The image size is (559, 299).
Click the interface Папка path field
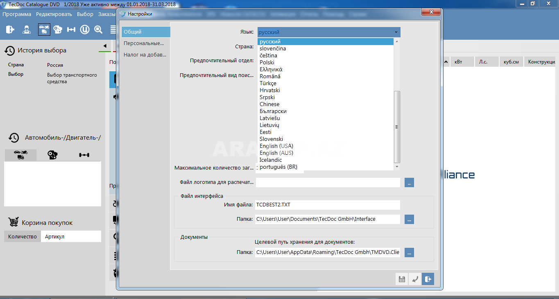[x=328, y=219]
